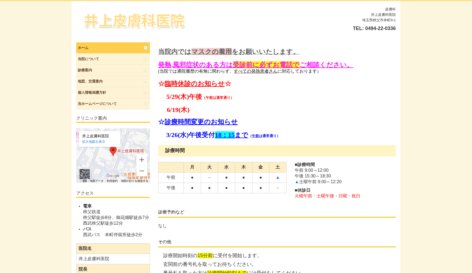The height and width of the screenshot is (273, 472).
Task: Click the arrow icon beside ホーム
Action: [x=145, y=48]
